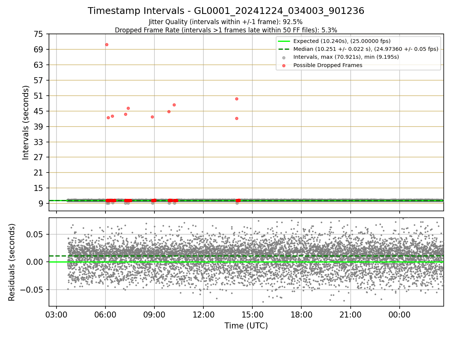Click the y-axis tick label 33

coord(38,142)
